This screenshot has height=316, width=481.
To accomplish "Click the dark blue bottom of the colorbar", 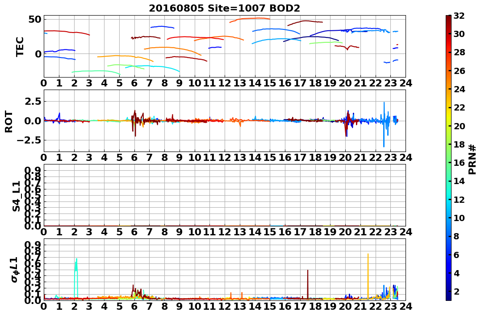I will pos(448,298).
